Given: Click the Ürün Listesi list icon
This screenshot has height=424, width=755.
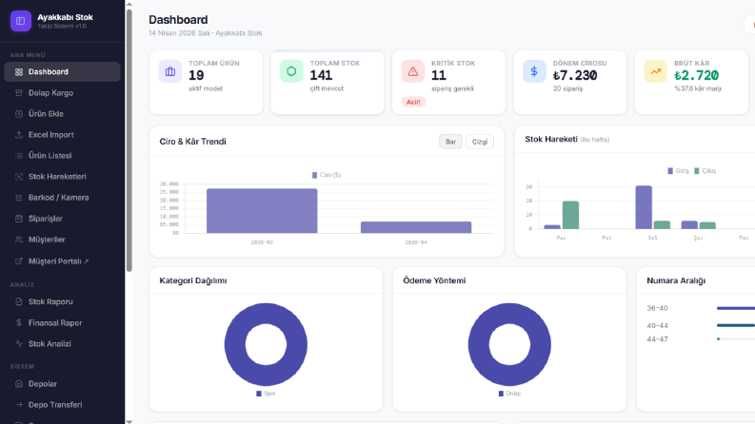Looking at the screenshot, I should (x=19, y=156).
